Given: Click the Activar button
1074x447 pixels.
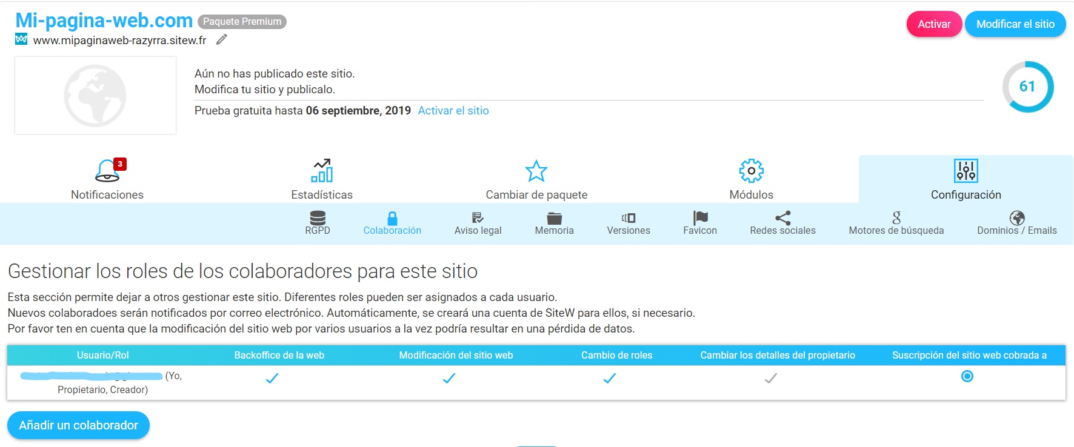Looking at the screenshot, I should pos(934,24).
